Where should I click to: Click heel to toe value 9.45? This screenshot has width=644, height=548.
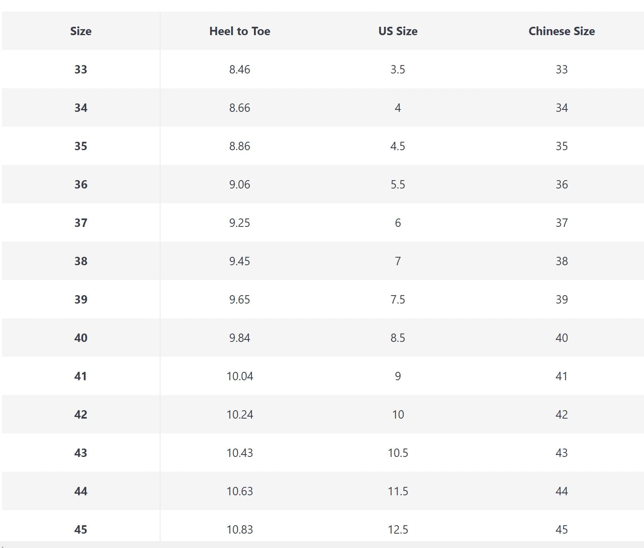(x=240, y=261)
